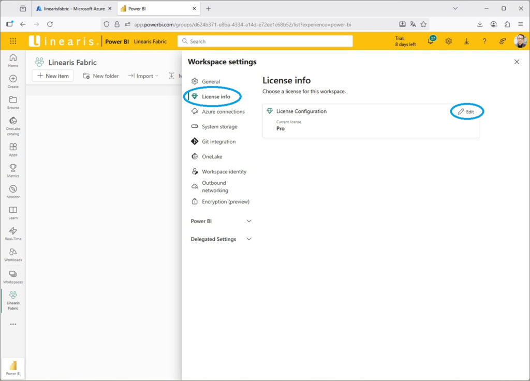The height and width of the screenshot is (381, 530).
Task: Click the browser translate page icon
Action: (x=413, y=24)
